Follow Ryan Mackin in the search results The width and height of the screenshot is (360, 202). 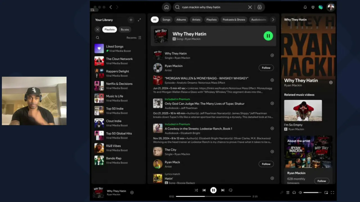pos(266,68)
